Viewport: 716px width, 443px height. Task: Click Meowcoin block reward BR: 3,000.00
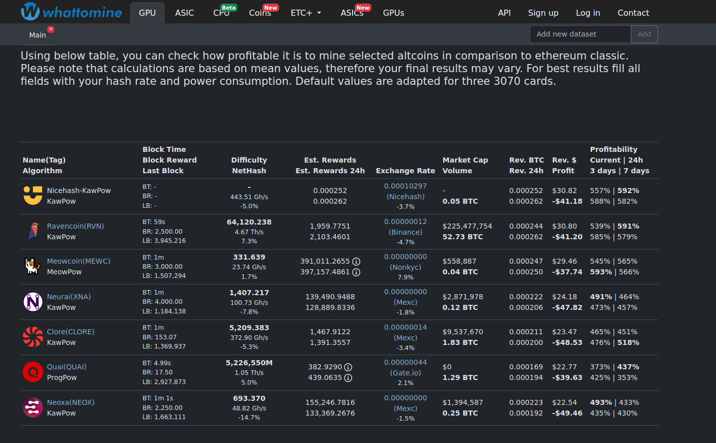[x=162, y=266]
